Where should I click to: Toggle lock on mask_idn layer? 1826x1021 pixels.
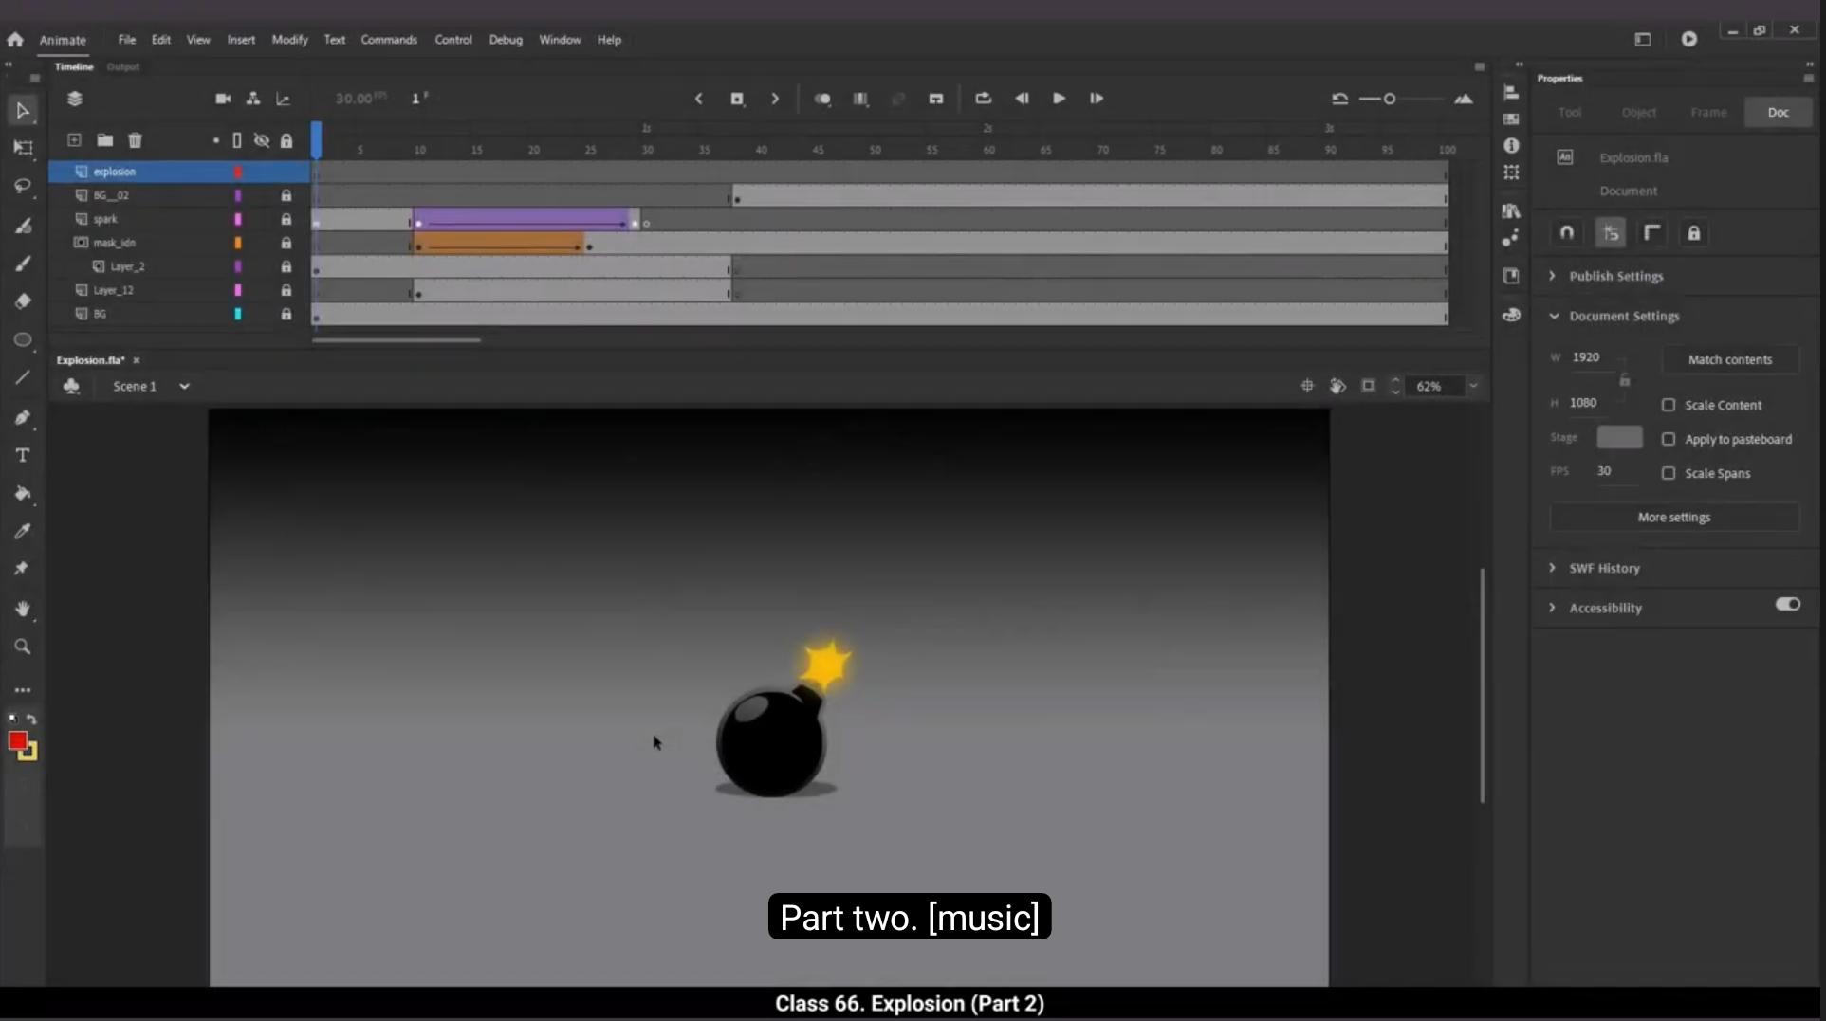286,243
